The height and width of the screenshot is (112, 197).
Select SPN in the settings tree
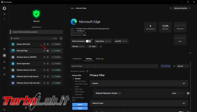[x=74, y=100]
